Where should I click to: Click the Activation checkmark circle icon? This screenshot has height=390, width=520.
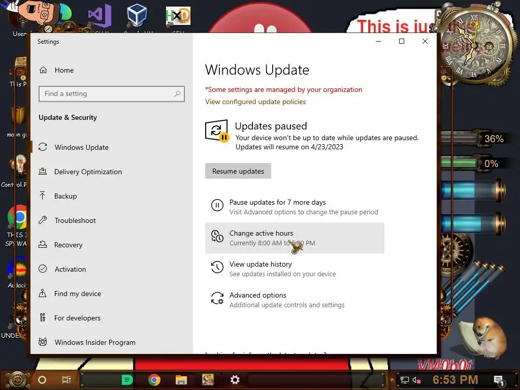click(43, 269)
